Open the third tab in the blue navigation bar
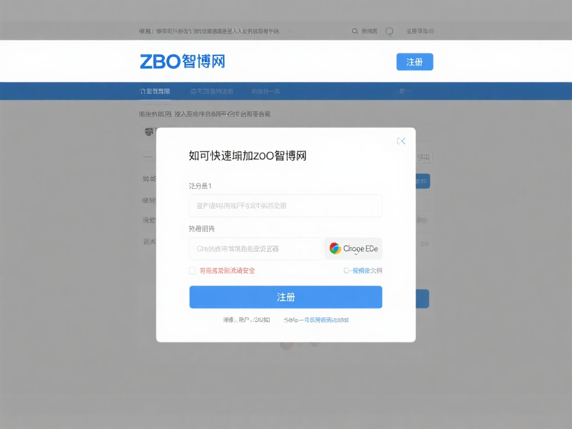This screenshot has width=572, height=429. [x=265, y=91]
